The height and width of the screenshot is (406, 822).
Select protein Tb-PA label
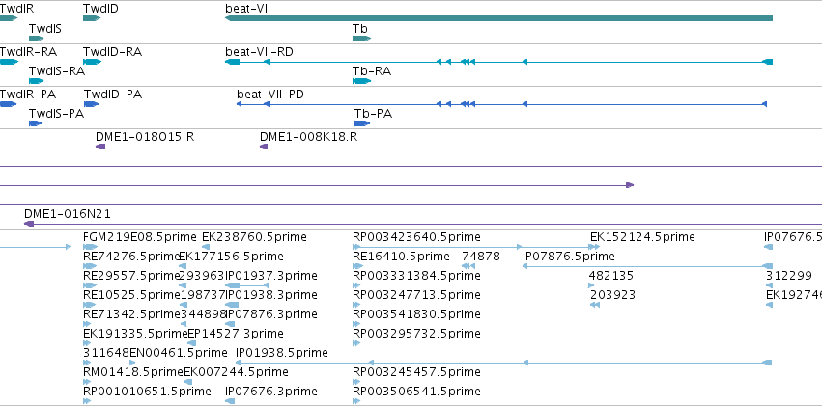tap(373, 114)
